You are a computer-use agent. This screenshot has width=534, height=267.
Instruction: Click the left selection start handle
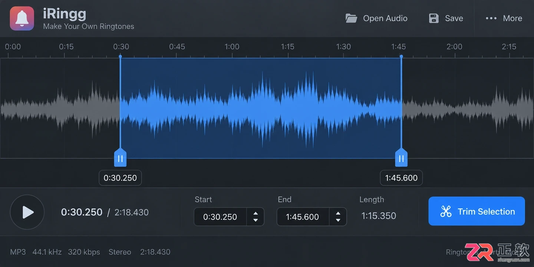point(120,158)
